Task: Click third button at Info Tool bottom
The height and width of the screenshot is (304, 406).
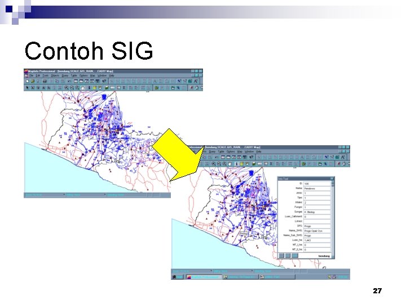Action: click(295, 256)
